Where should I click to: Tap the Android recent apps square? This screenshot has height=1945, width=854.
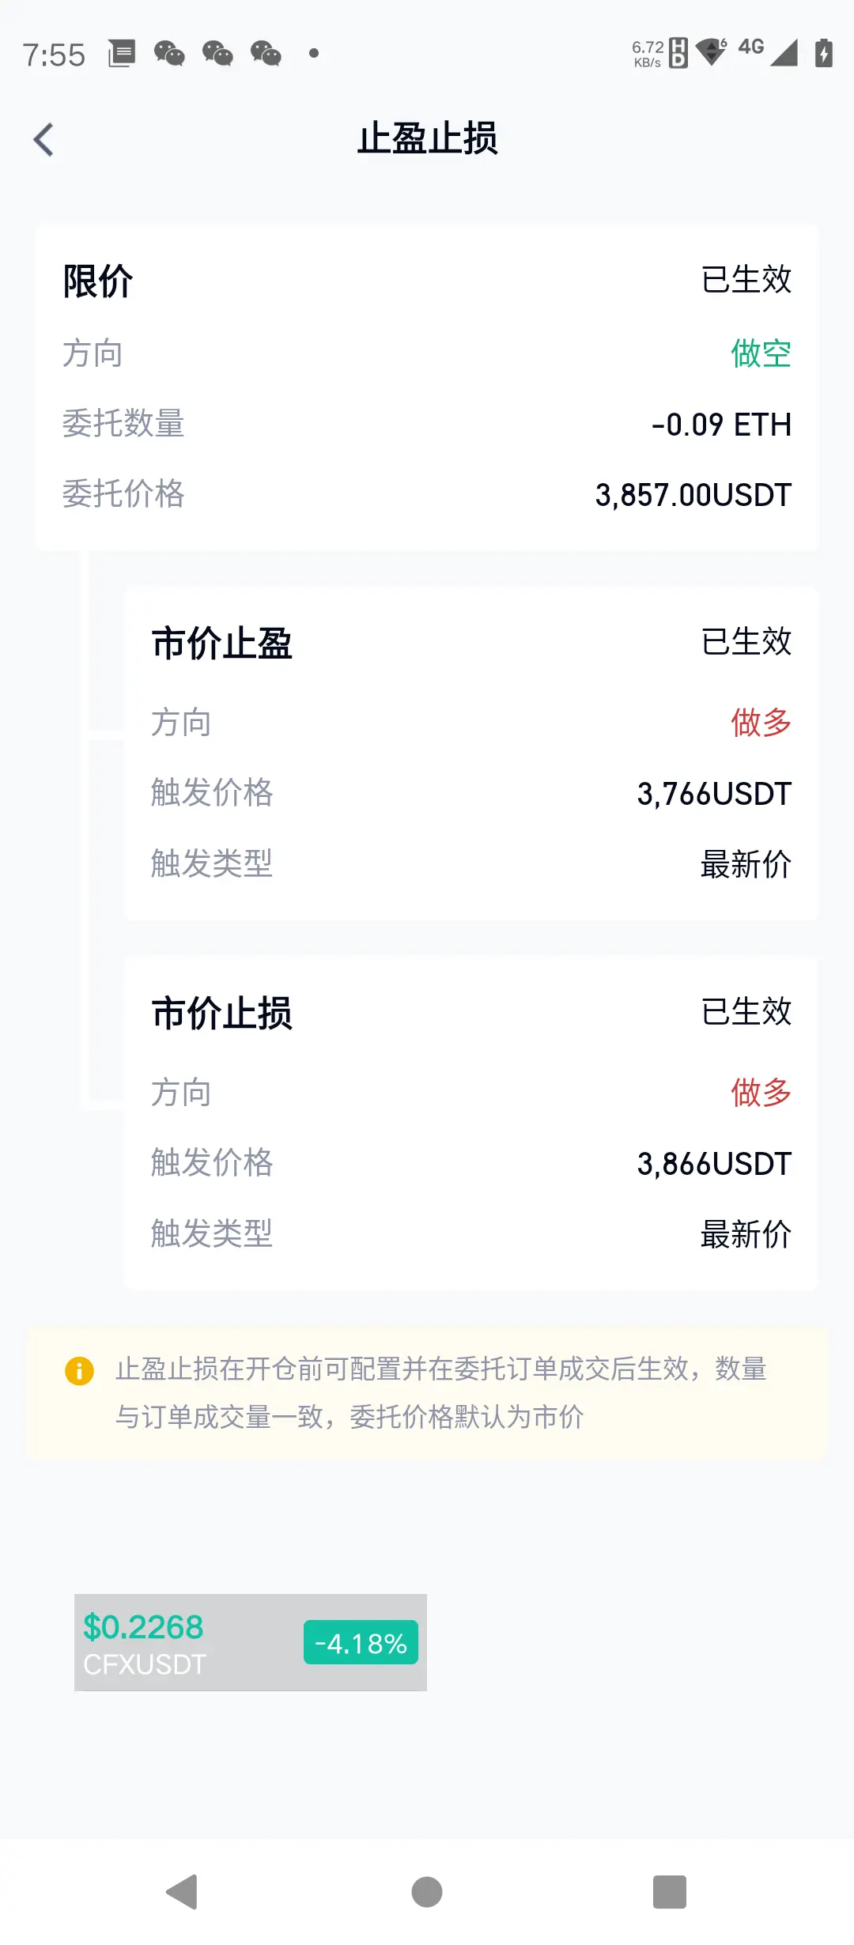670,1892
